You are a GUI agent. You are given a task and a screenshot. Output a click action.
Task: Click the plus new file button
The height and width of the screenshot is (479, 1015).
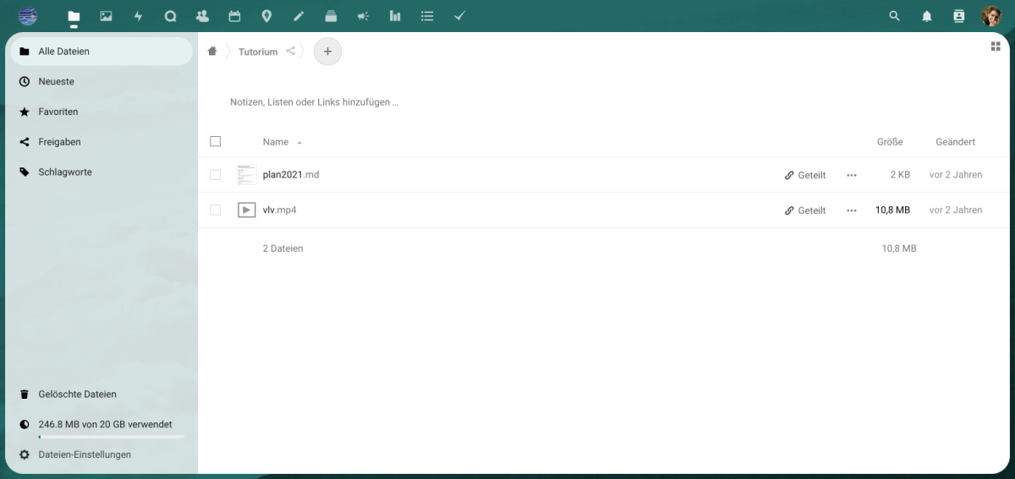pyautogui.click(x=328, y=52)
